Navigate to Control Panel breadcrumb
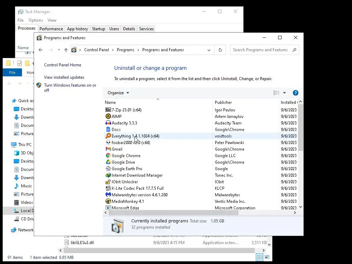This screenshot has width=352, height=264. [x=97, y=50]
